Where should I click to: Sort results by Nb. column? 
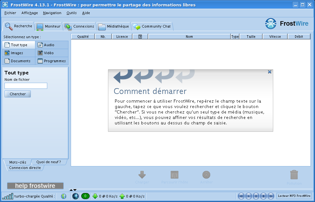103,37
